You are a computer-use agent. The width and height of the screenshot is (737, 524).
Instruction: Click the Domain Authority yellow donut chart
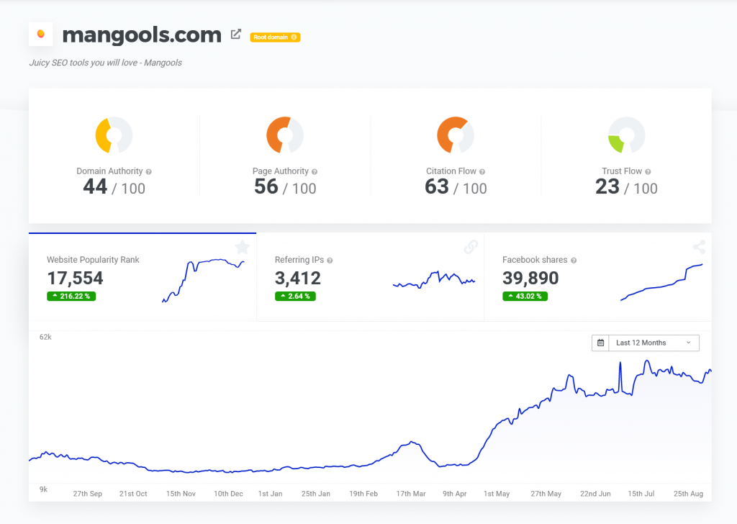click(x=114, y=135)
